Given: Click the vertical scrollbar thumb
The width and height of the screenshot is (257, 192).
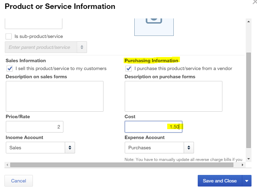Looking at the screenshot, I should [249, 100].
